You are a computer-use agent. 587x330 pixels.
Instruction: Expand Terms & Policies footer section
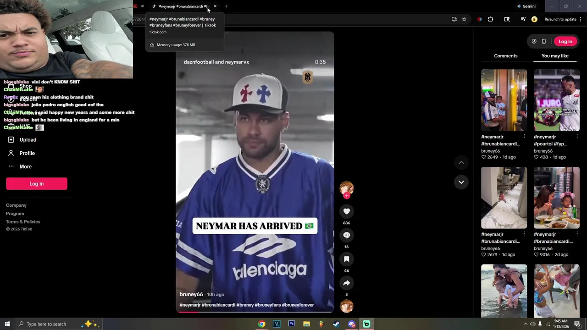[x=23, y=222]
